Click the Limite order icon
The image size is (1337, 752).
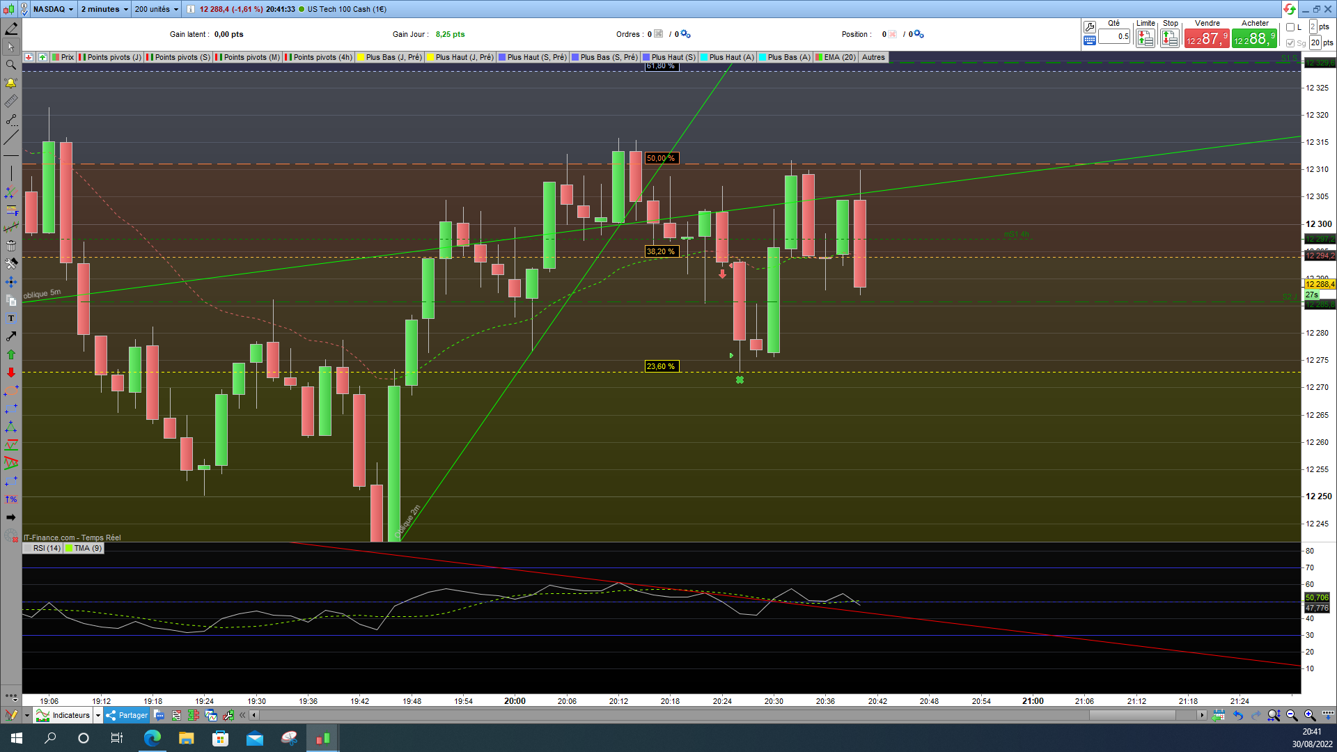click(x=1145, y=38)
